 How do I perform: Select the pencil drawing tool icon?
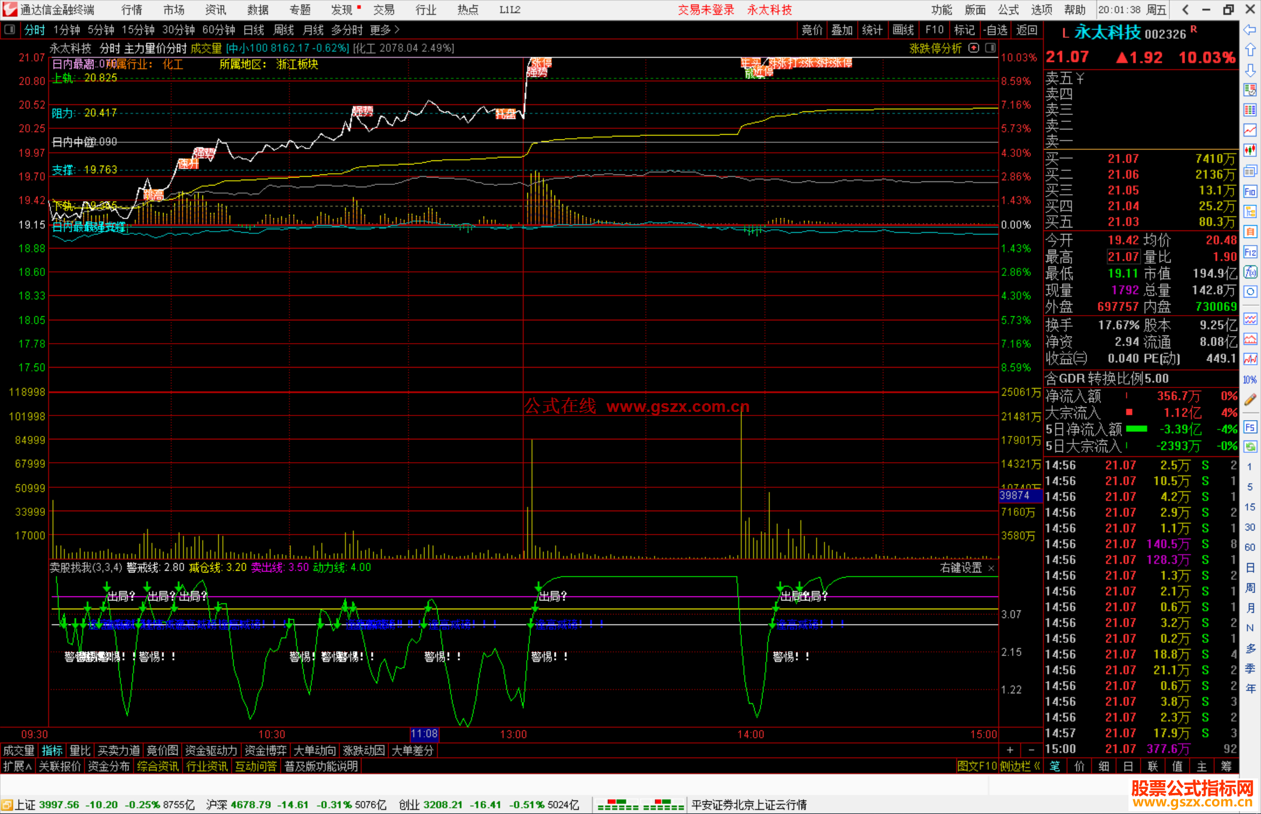[1250, 400]
